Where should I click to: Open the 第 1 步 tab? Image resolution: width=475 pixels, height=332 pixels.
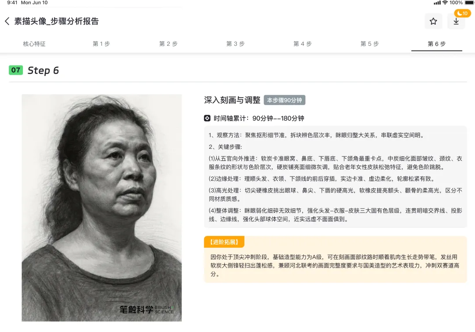[101, 44]
